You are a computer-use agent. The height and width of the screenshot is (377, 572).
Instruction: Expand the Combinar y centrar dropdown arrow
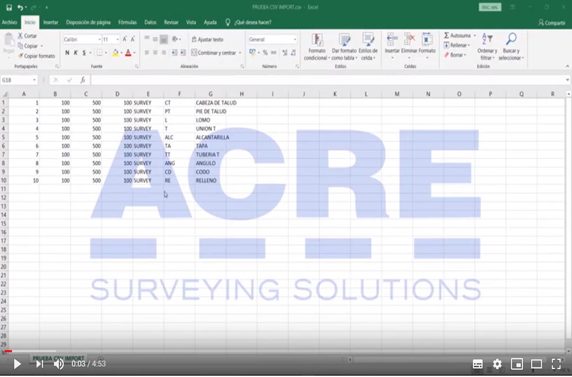pyautogui.click(x=240, y=53)
